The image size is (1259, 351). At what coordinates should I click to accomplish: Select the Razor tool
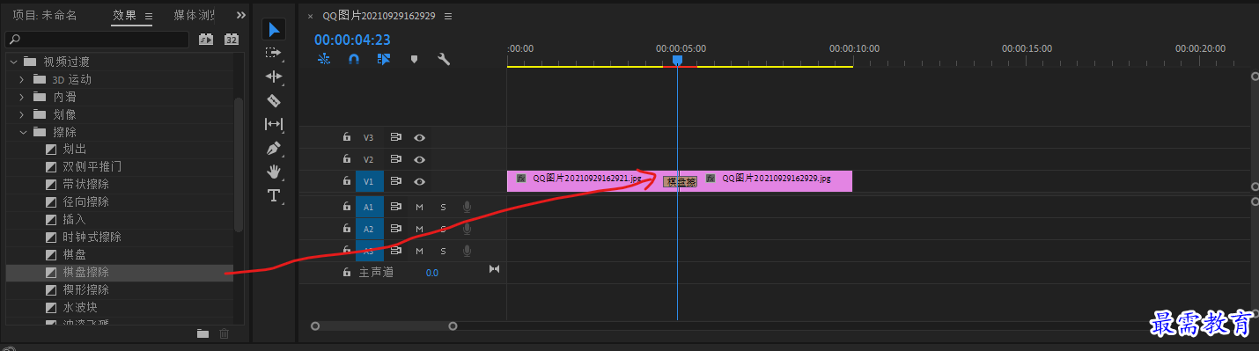pos(274,100)
